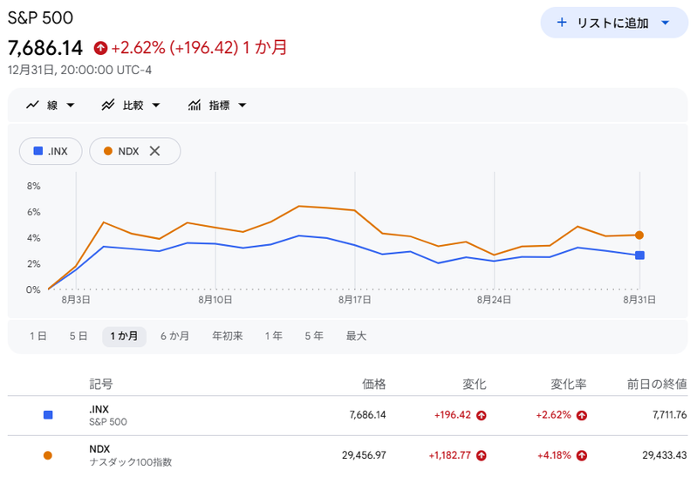
Task: Click the 記号 column header
Action: coord(101,384)
